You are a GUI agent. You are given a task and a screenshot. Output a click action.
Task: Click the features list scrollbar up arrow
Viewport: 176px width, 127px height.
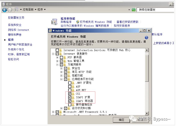147,50
